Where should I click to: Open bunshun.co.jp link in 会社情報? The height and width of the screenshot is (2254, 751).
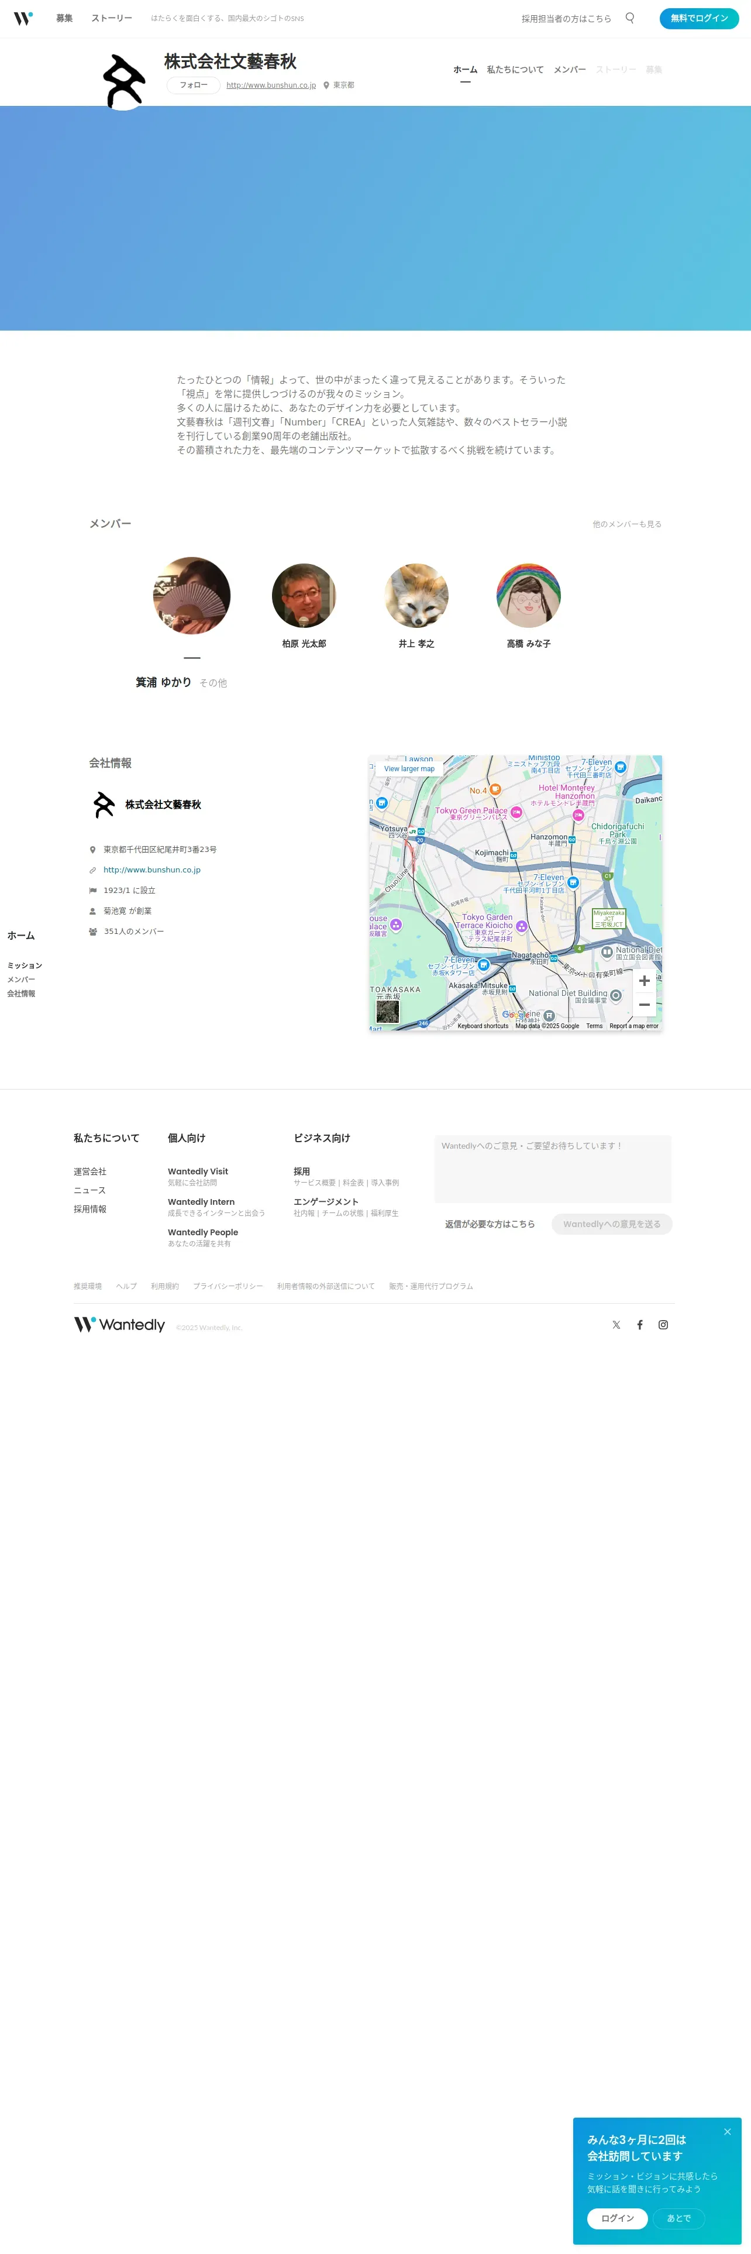point(152,870)
